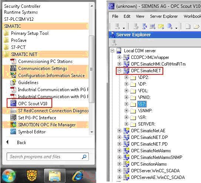Screen dimensions: 201x183
Task: Click the Search programs and files field
Action: tap(48, 157)
